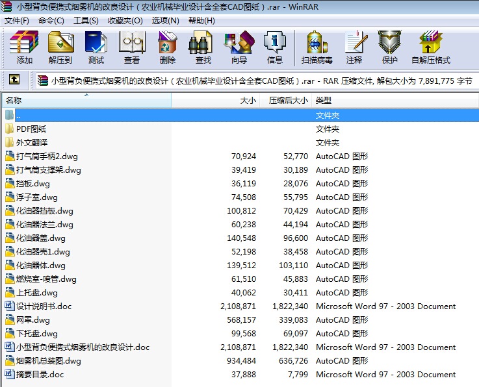Click the 设计说明书.doc Word icon
The image size is (479, 387).
coord(10,306)
